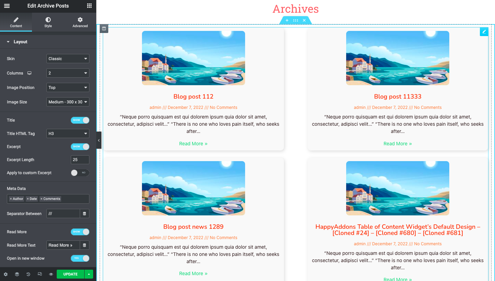Open the Skin dropdown showing Classic

[x=68, y=58]
